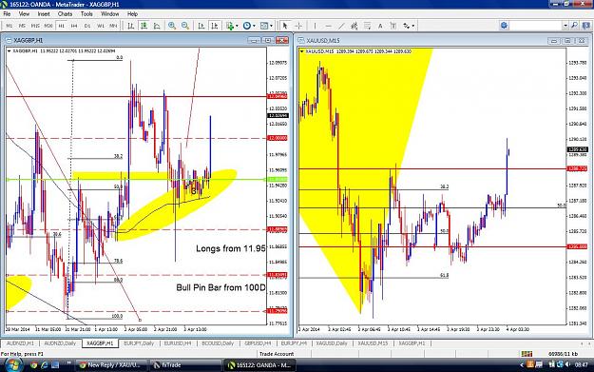
Task: Click the connection bars status icon
Action: (527, 353)
